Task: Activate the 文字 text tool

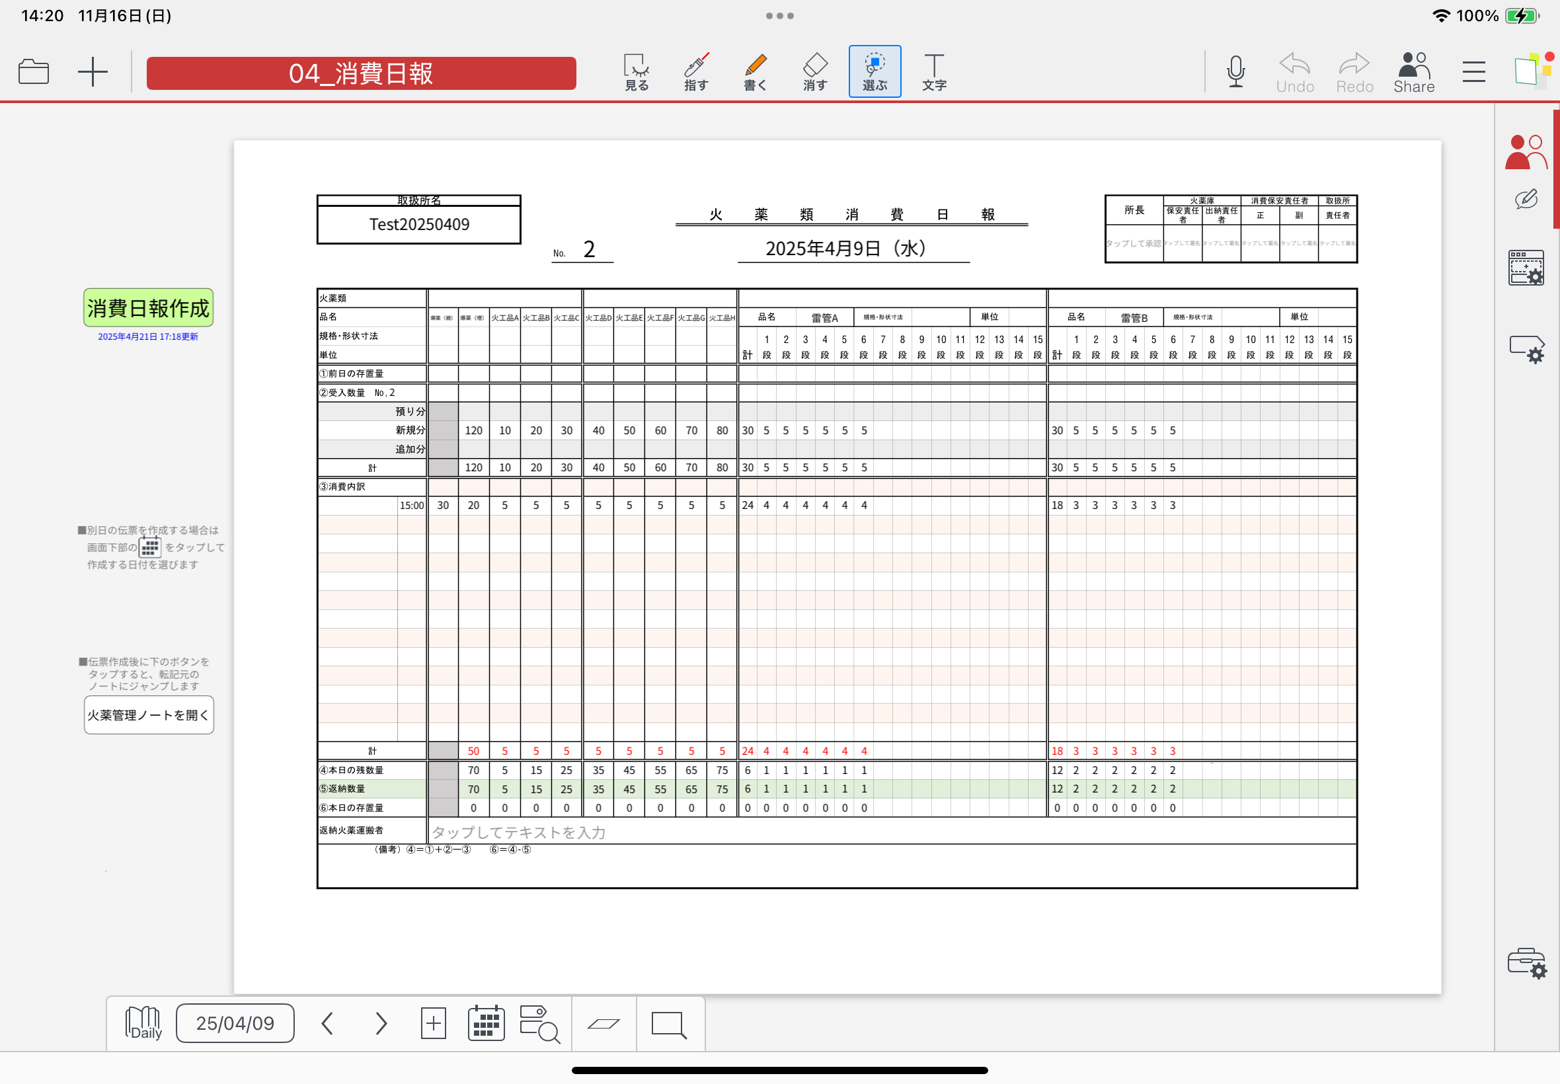Action: tap(934, 71)
